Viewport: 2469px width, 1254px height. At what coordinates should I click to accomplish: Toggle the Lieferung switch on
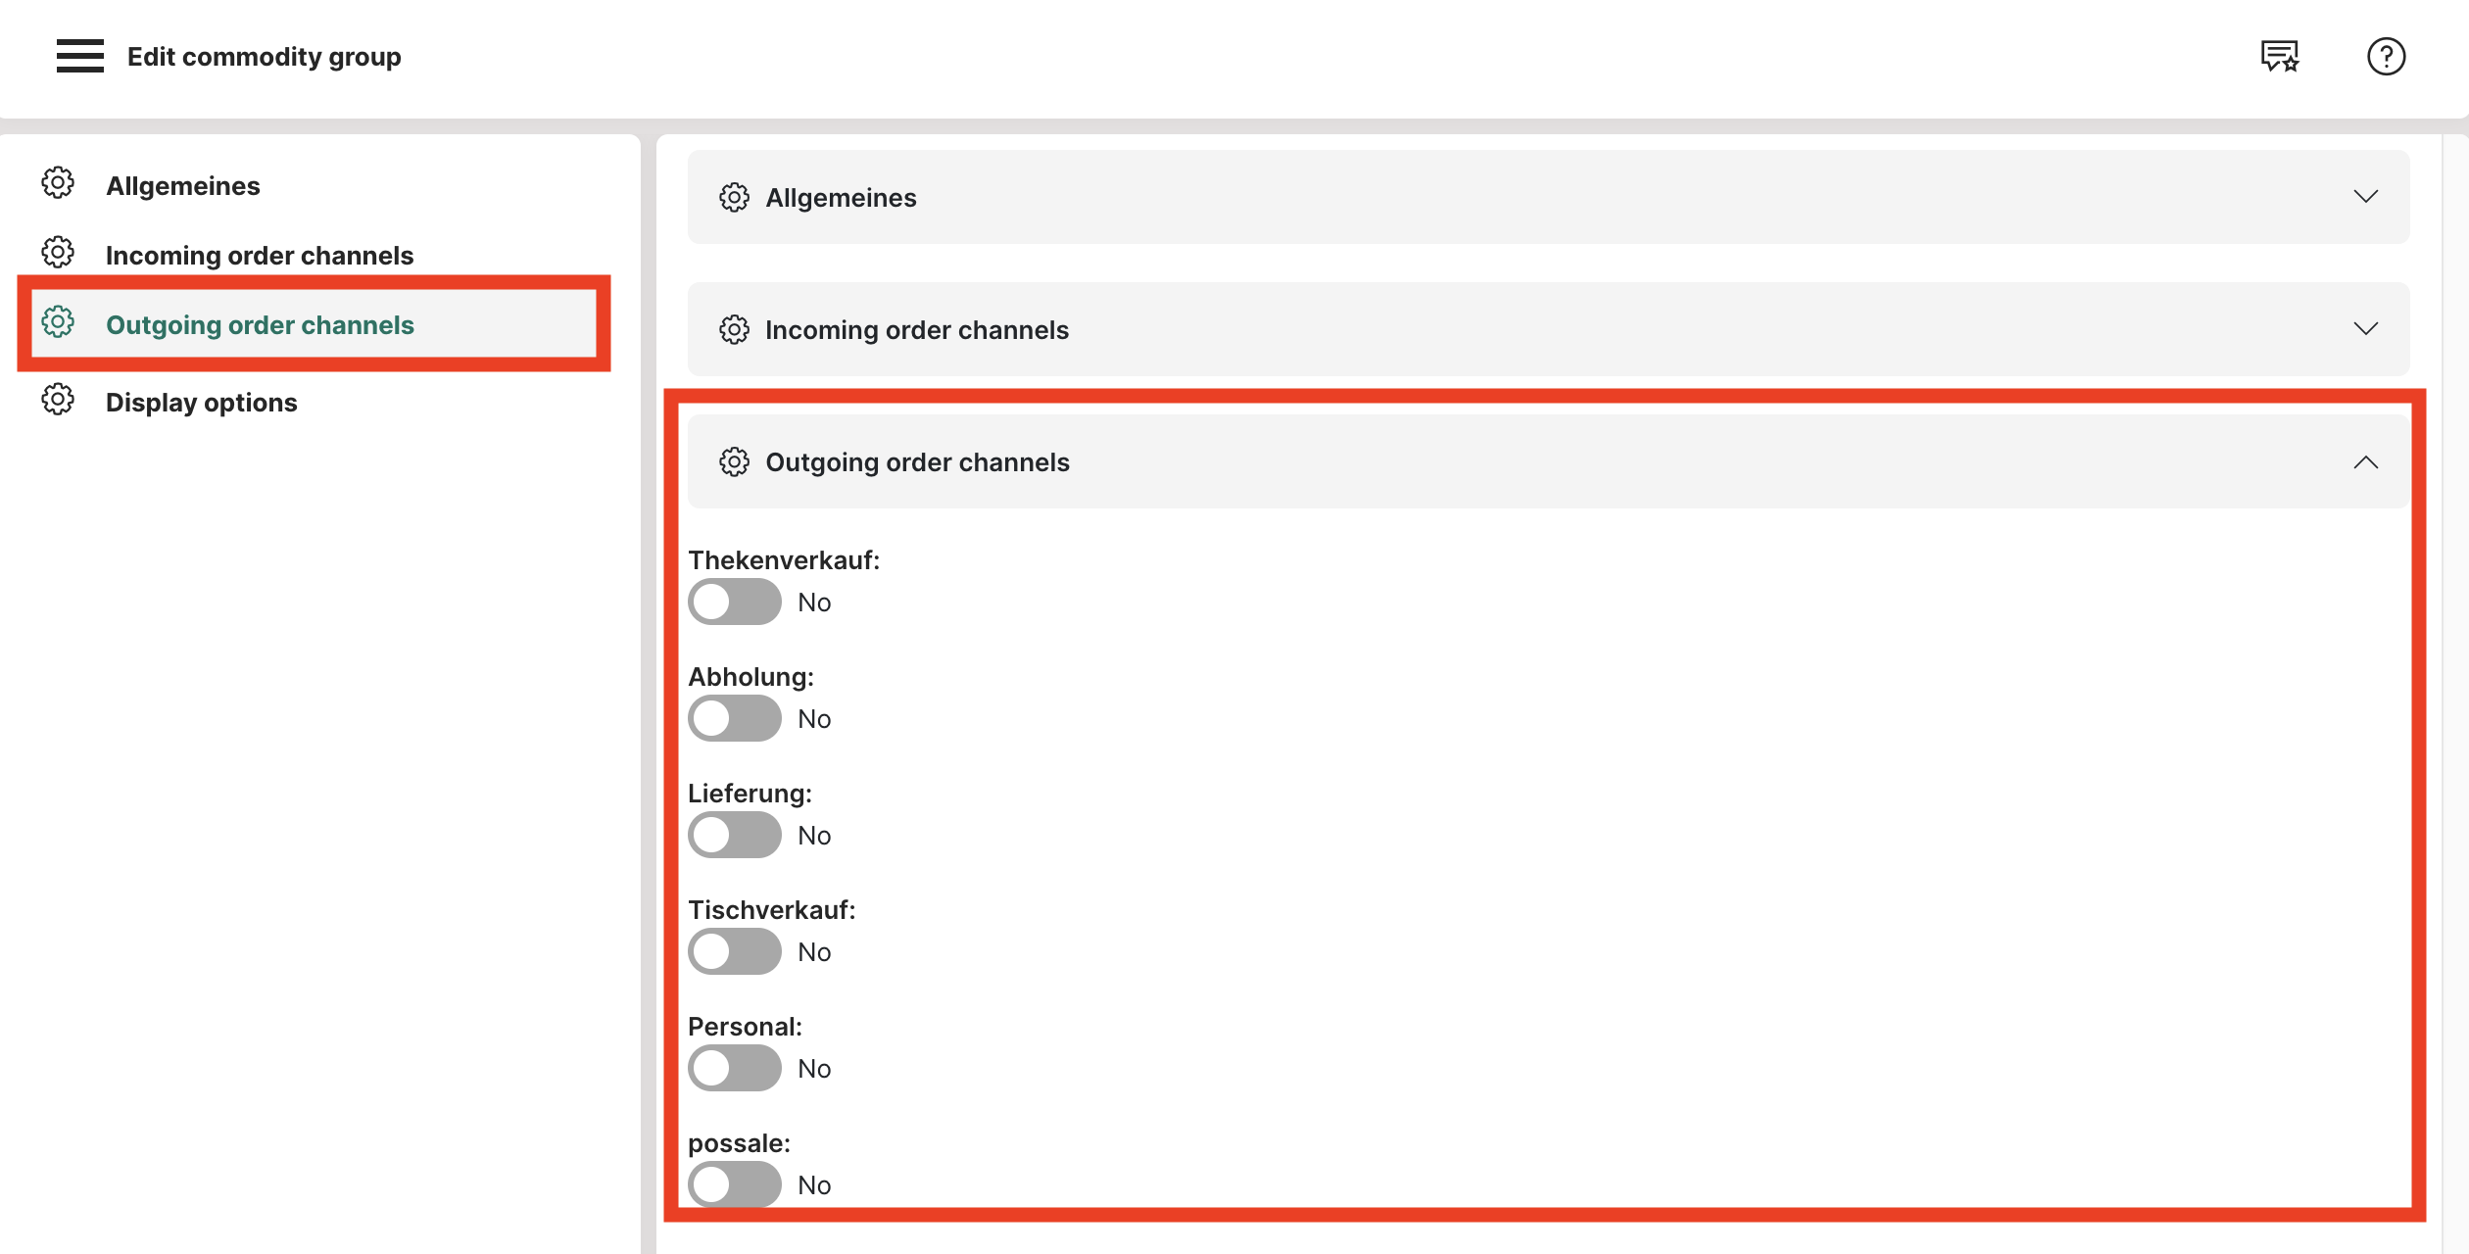[734, 835]
